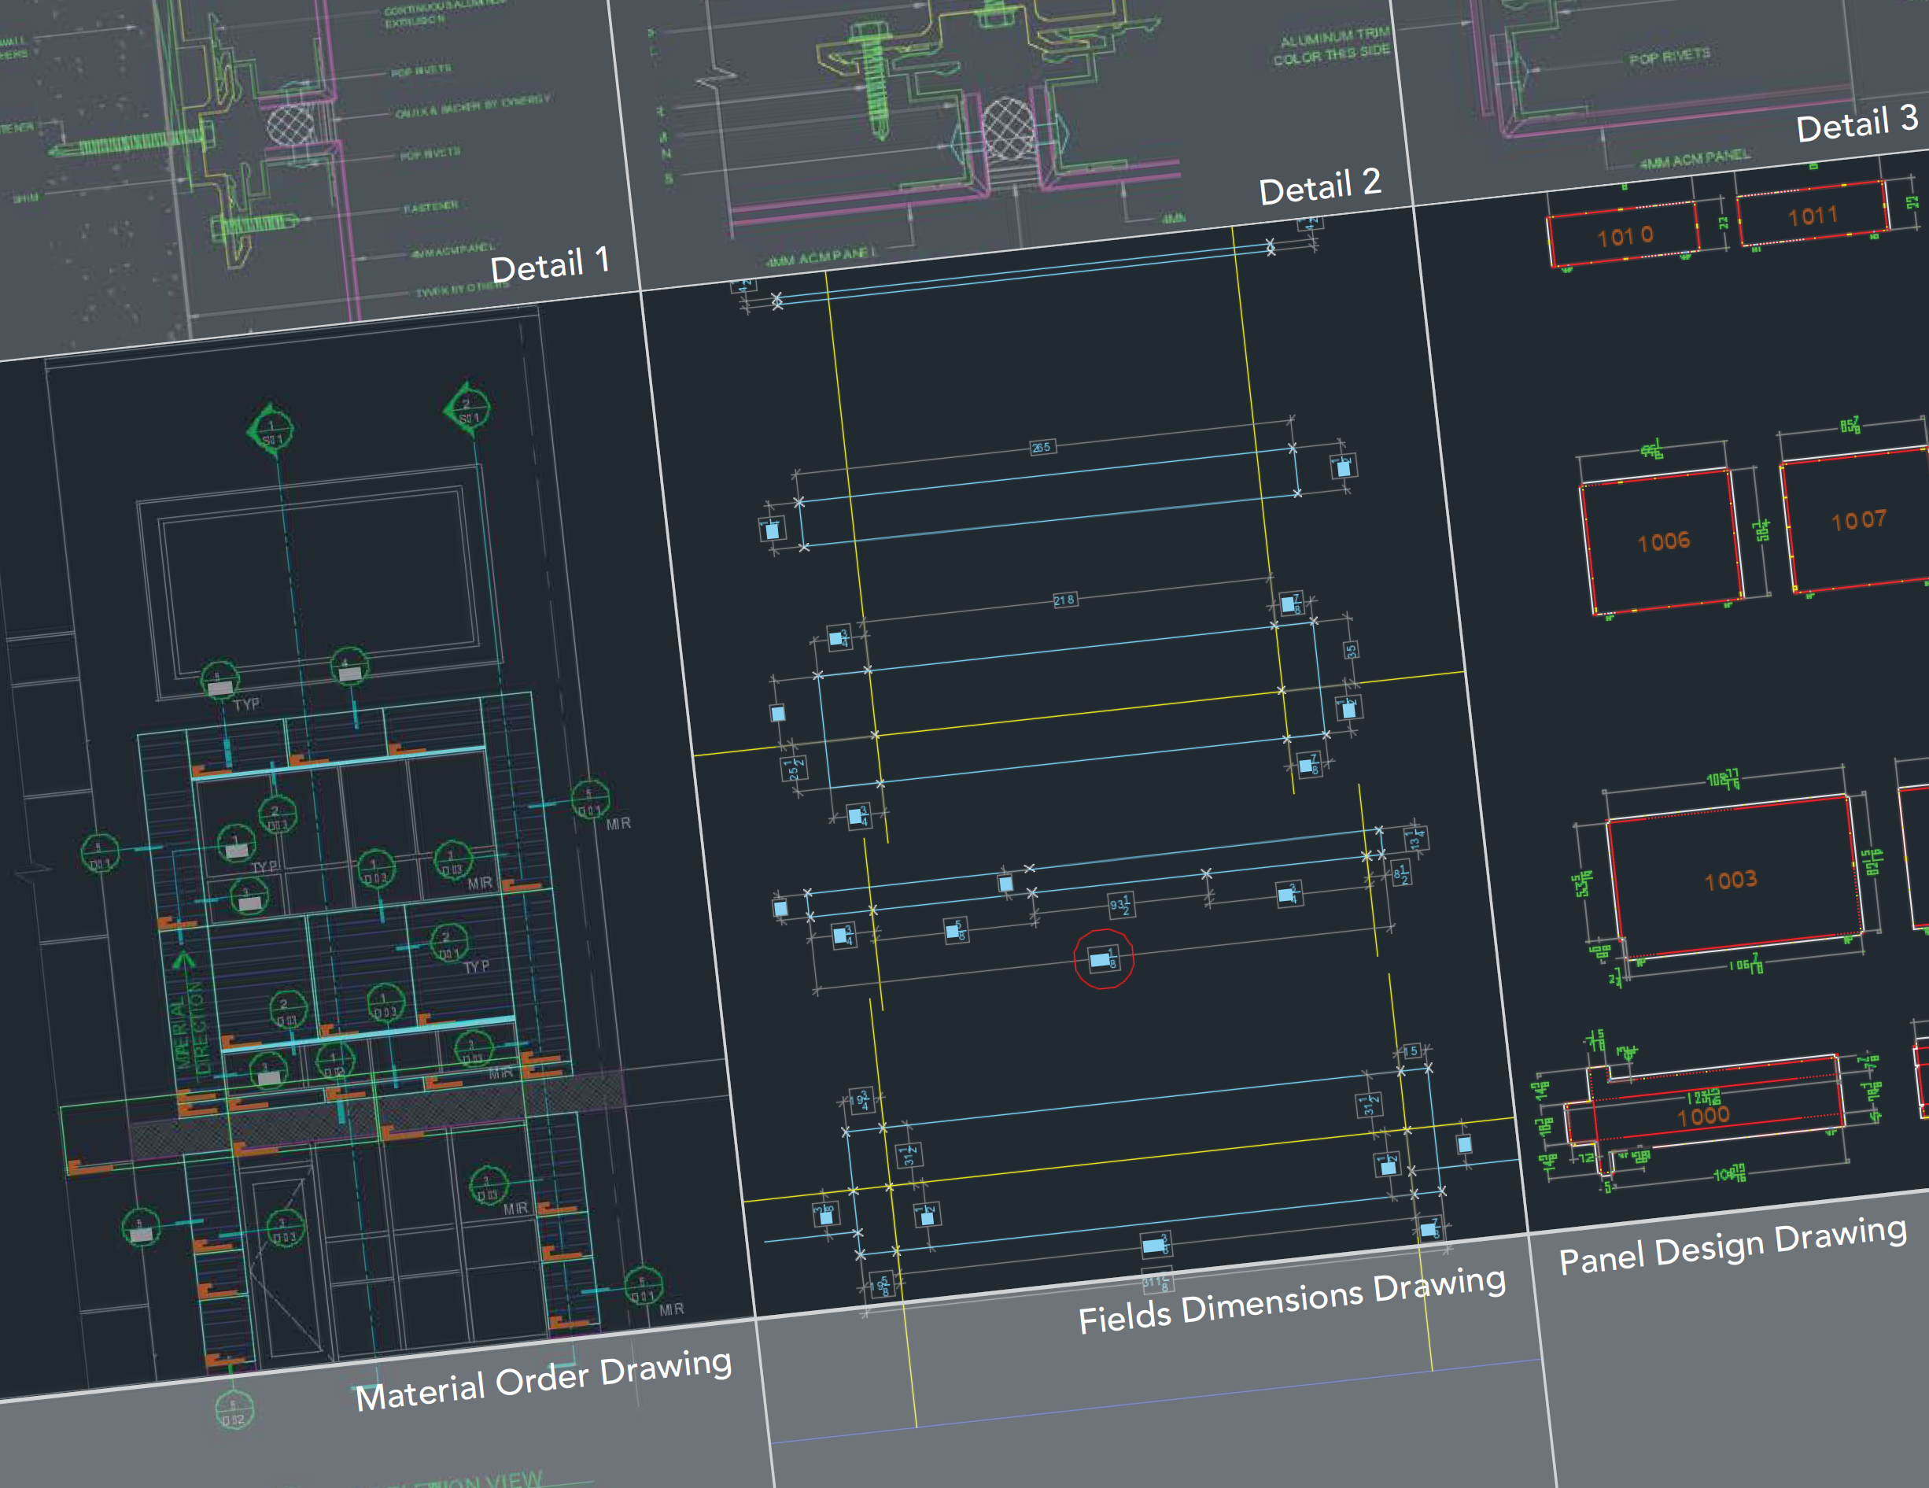Click the Panel Design Drawing title
1929x1488 pixels.
tap(1732, 1245)
